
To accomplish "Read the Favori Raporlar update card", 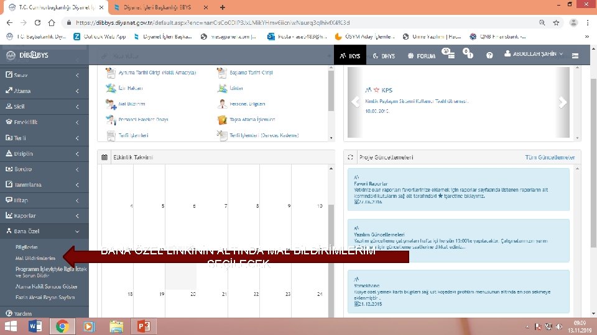I will tap(458, 190).
